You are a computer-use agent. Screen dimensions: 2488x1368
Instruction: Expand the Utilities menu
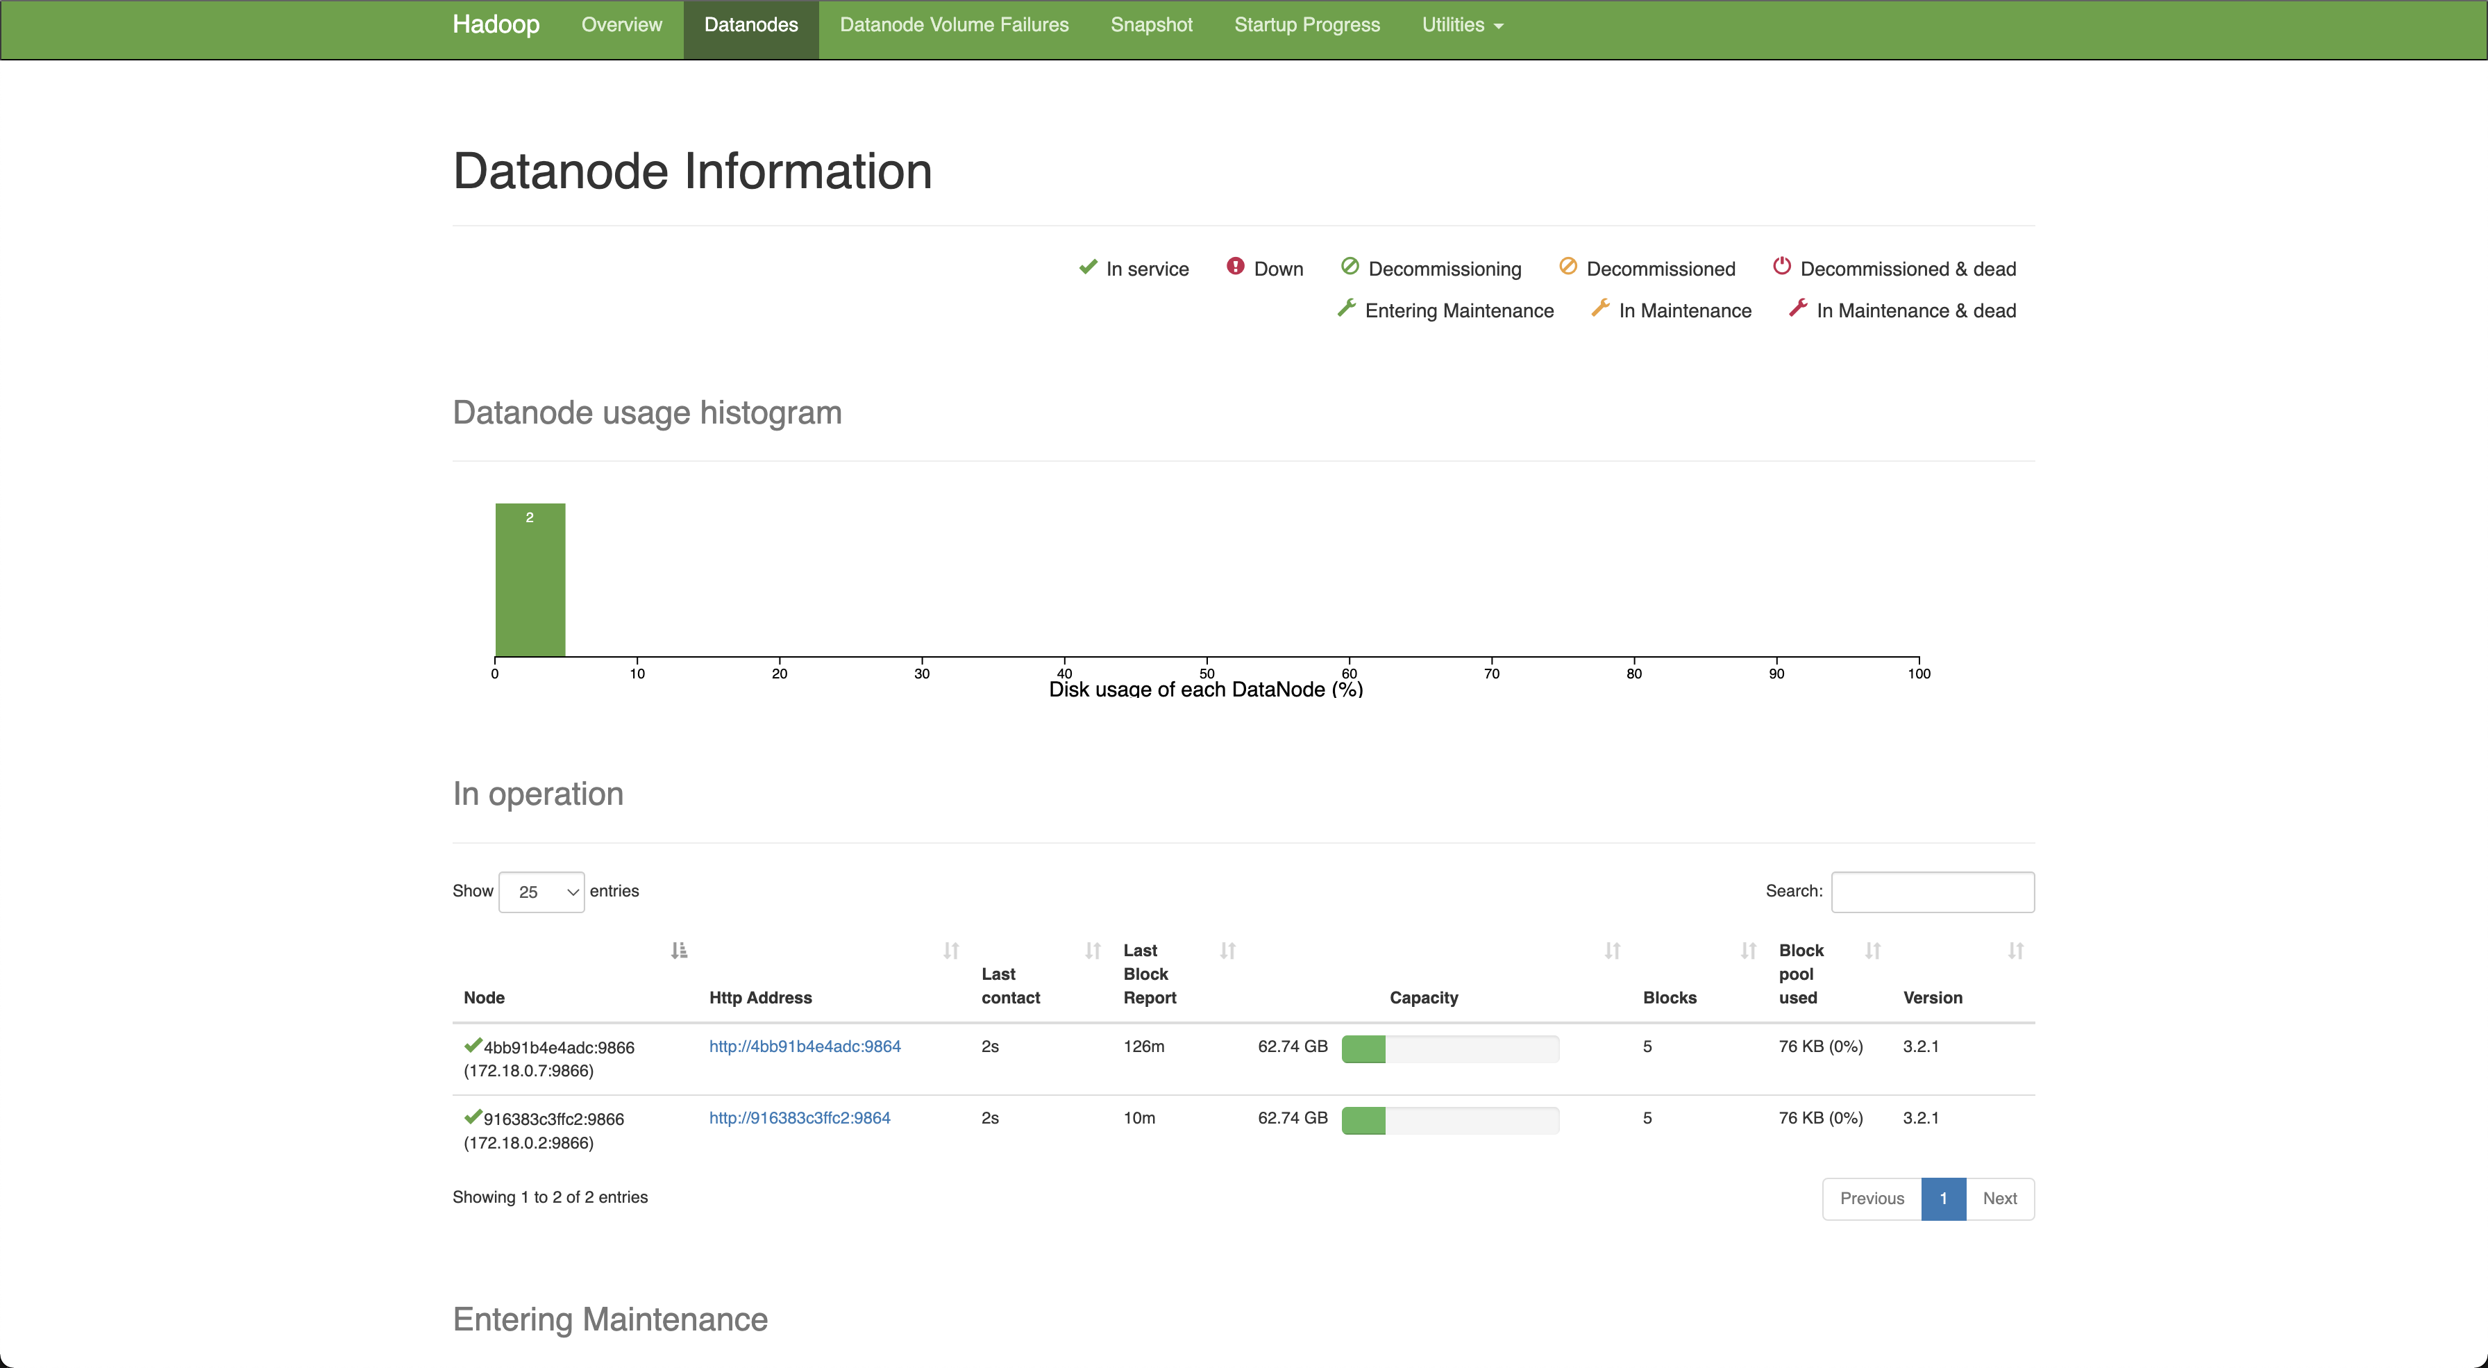(x=1462, y=25)
